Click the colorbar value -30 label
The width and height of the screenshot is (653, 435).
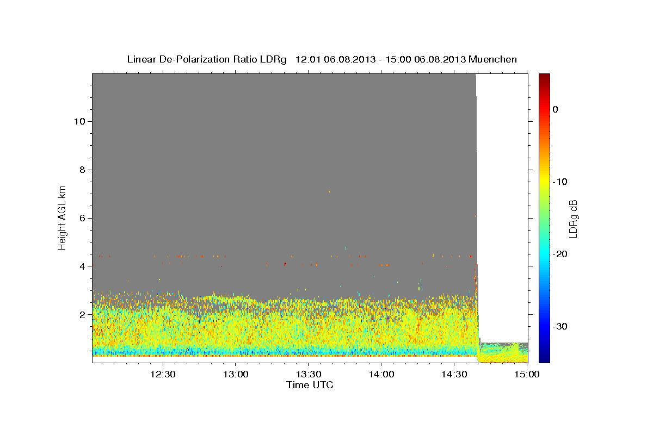coord(560,326)
